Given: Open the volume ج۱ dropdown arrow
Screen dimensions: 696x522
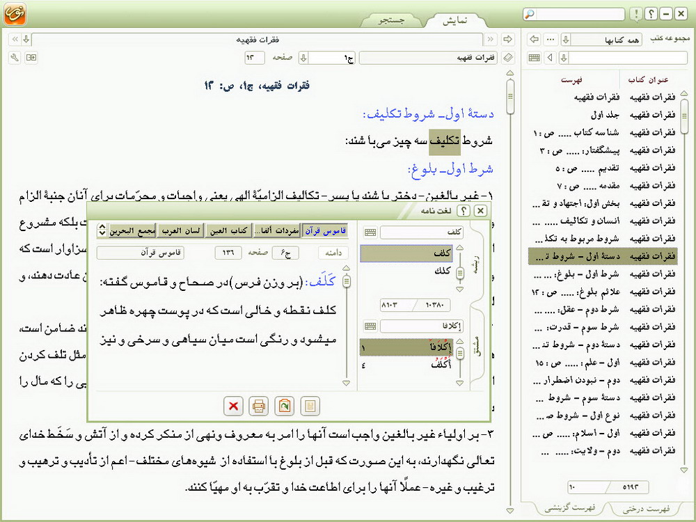Looking at the screenshot, I should pos(303,58).
